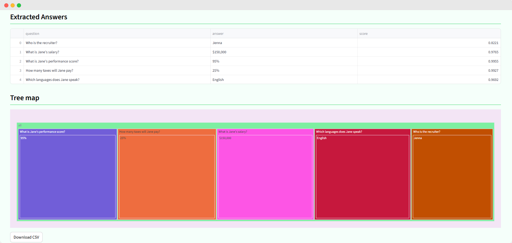Click row index 0 in the table
The image size is (512, 243).
coord(17,43)
